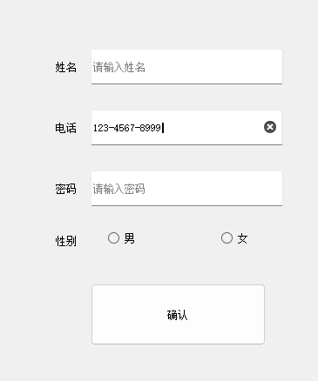Choose male via the 男 text label

pyautogui.click(x=129, y=238)
